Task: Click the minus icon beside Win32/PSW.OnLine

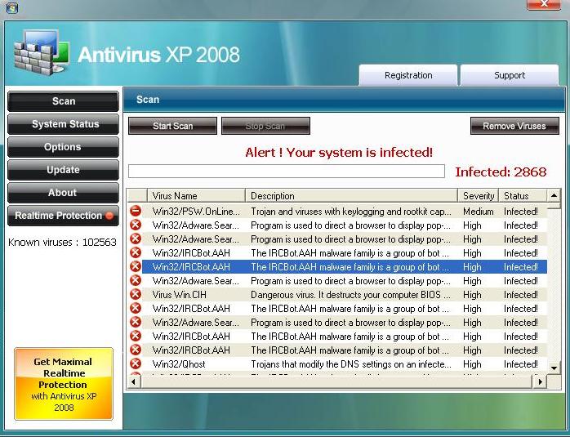Action: point(136,211)
